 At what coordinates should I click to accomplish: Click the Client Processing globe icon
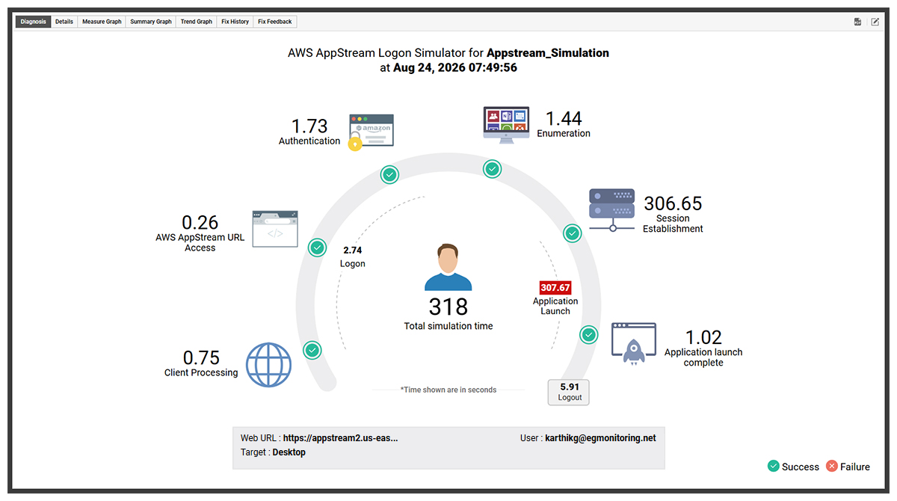coord(268,365)
